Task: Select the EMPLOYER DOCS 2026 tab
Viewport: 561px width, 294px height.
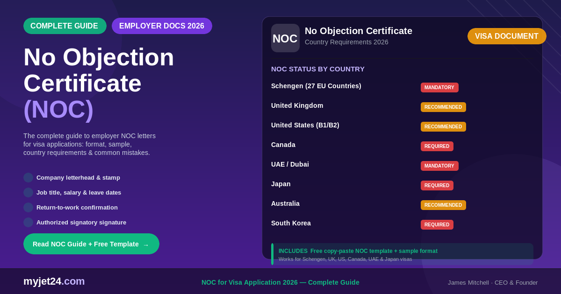Action: [x=162, y=26]
